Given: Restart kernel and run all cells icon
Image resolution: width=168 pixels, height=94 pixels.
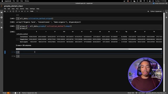Looking at the screenshot, I should [28, 11].
